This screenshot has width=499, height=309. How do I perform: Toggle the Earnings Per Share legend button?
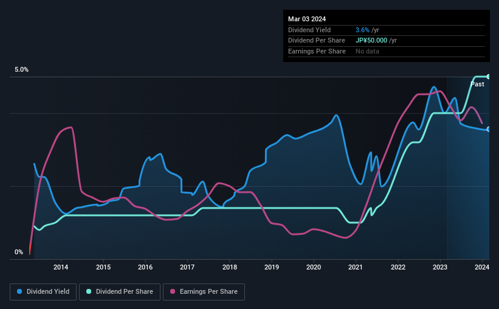[204, 292]
